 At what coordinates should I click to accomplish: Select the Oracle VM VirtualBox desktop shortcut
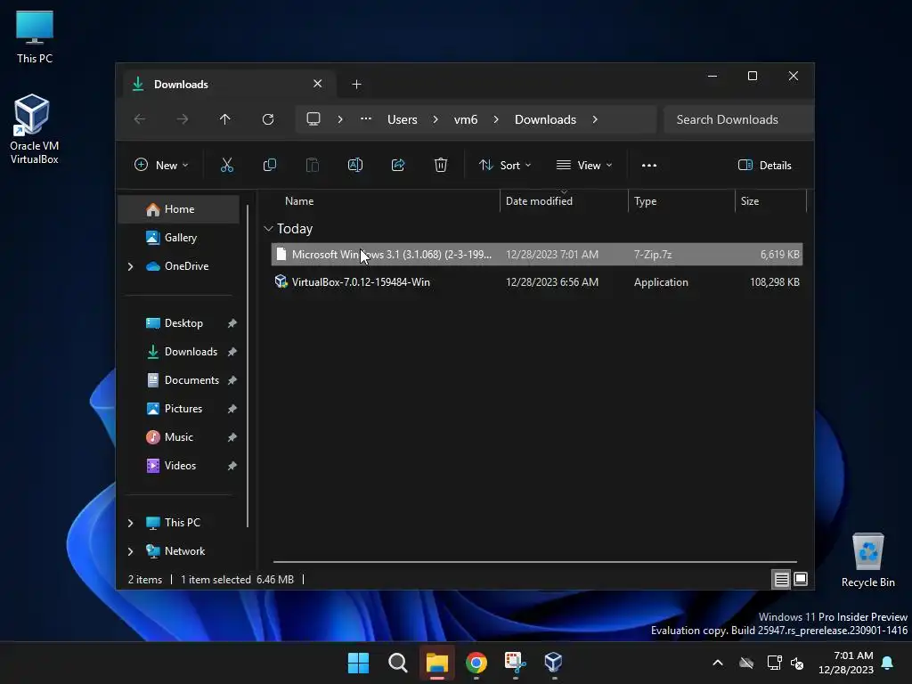[34, 129]
